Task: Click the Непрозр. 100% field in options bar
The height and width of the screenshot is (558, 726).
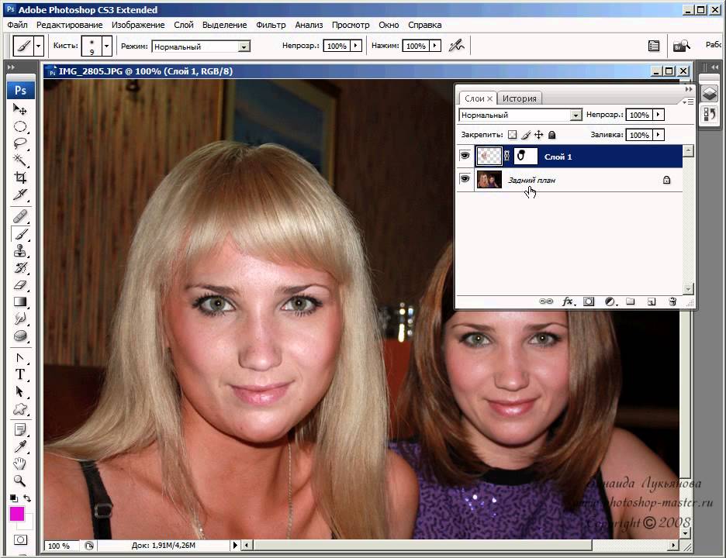Action: [337, 46]
